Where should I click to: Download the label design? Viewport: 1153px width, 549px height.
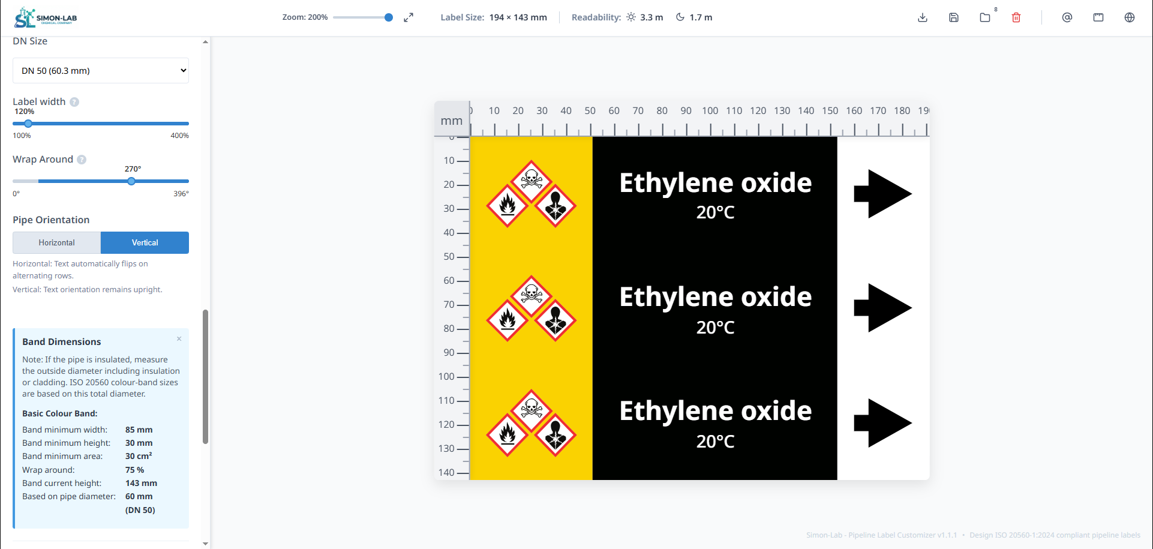tap(922, 17)
